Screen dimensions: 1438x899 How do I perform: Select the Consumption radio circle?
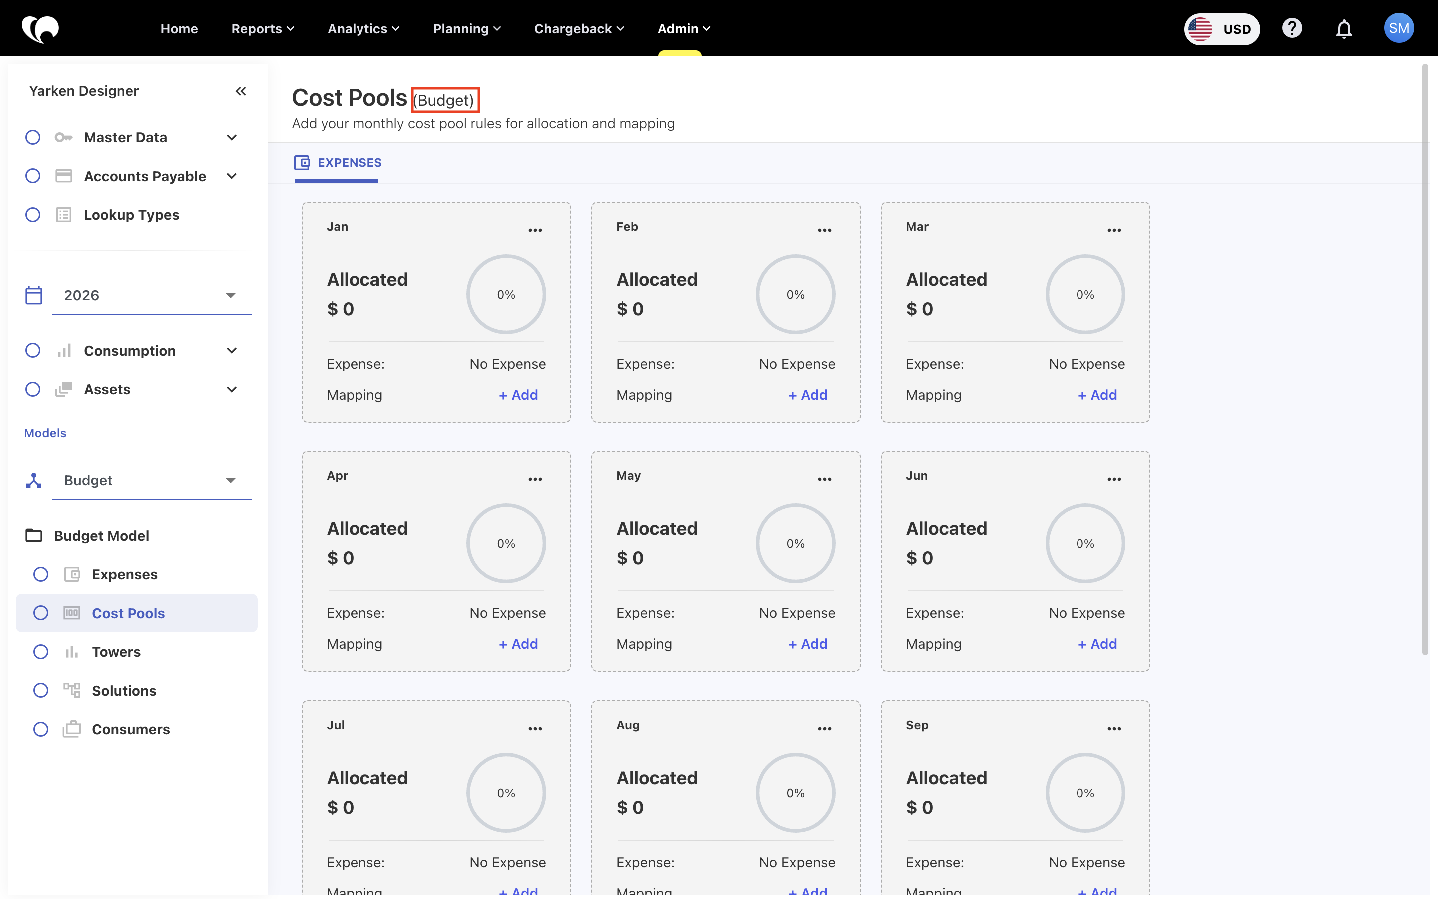pos(32,350)
